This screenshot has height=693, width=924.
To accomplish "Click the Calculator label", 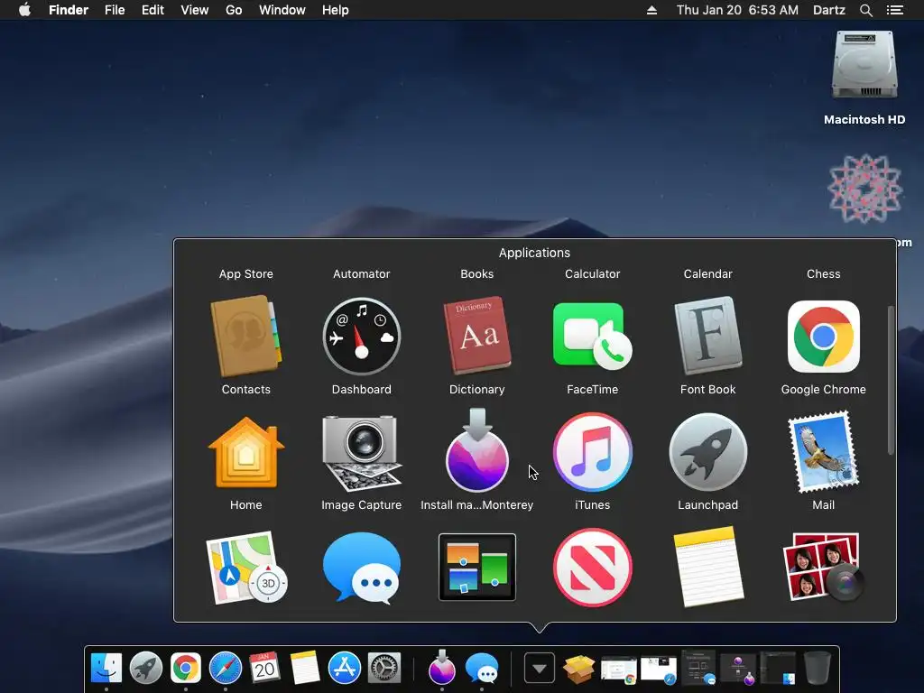I will (592, 274).
